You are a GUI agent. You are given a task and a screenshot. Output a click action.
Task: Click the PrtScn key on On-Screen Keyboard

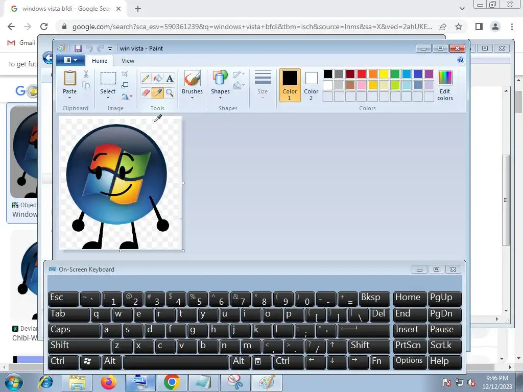[x=410, y=346]
